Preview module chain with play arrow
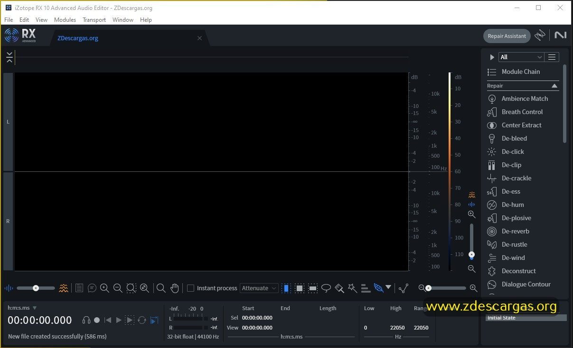 [492, 57]
